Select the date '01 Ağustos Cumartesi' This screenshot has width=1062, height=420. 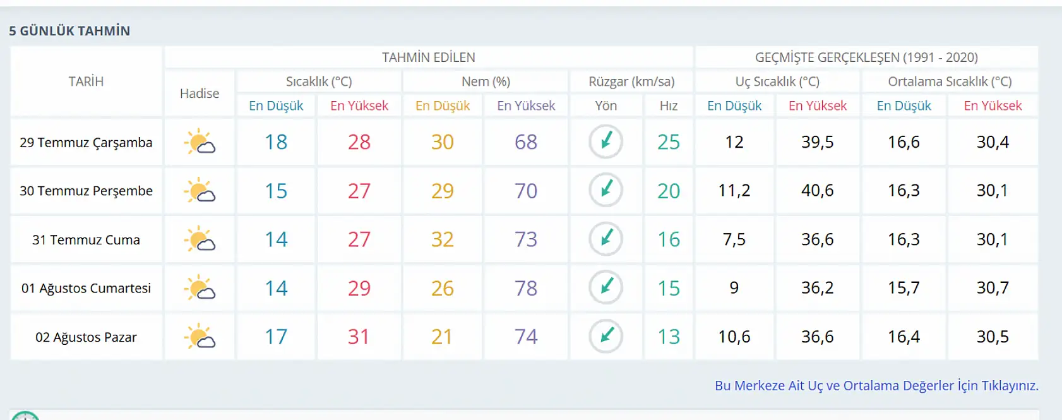(86, 289)
